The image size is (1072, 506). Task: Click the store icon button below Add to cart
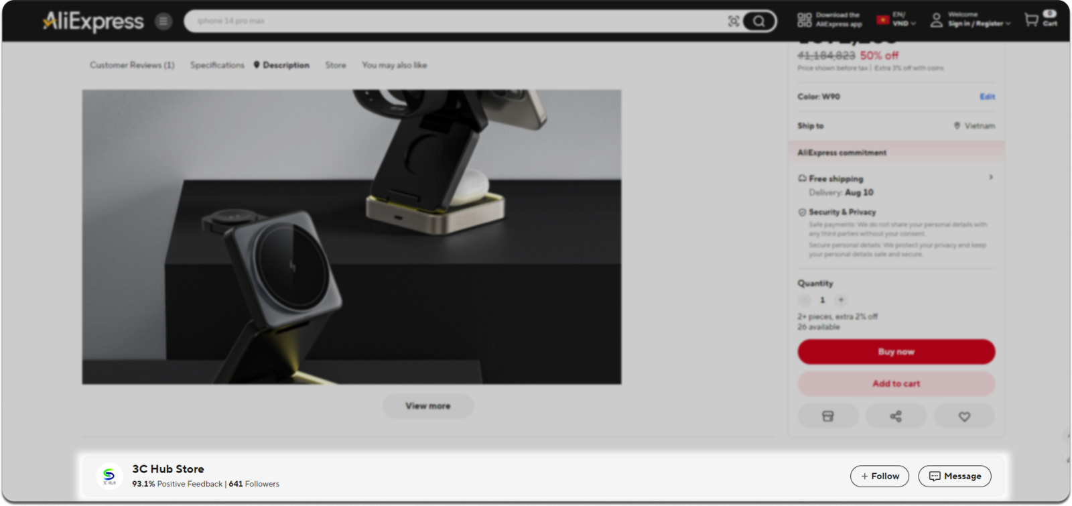click(827, 416)
